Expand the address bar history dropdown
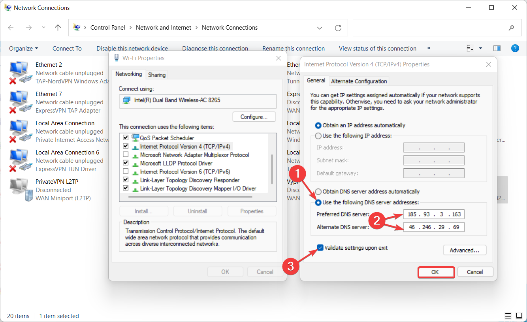Viewport: 527px width, 322px height. click(319, 28)
